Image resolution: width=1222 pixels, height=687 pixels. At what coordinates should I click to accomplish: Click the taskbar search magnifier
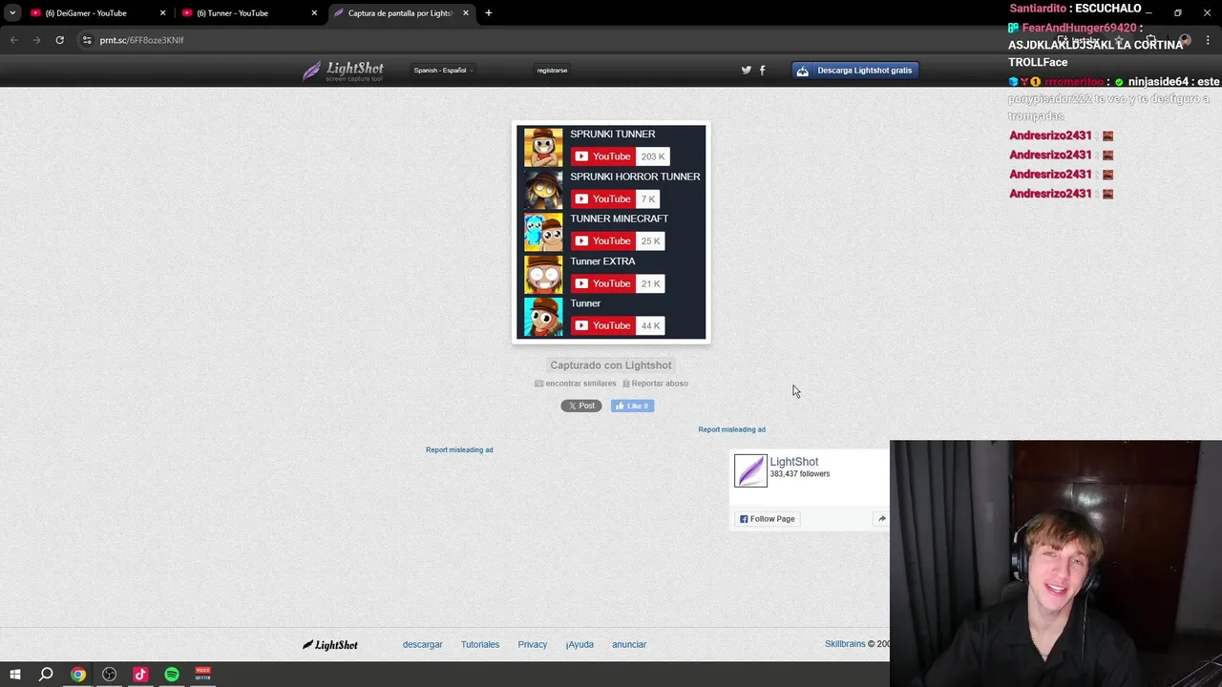click(46, 675)
